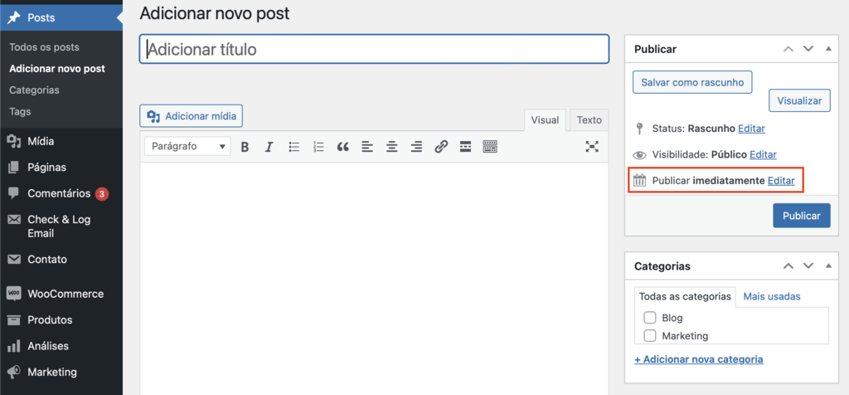Click the Análises bar chart icon
Viewport: 849px width, 395px height.
tap(13, 346)
